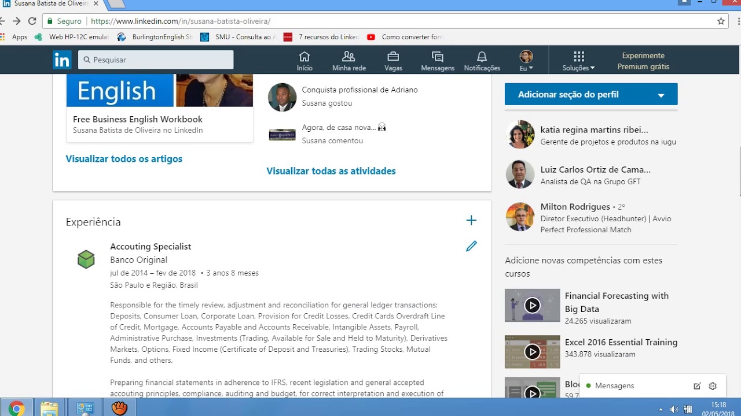
Task: Play Excel 2016 Essential Training course
Action: coord(532,351)
